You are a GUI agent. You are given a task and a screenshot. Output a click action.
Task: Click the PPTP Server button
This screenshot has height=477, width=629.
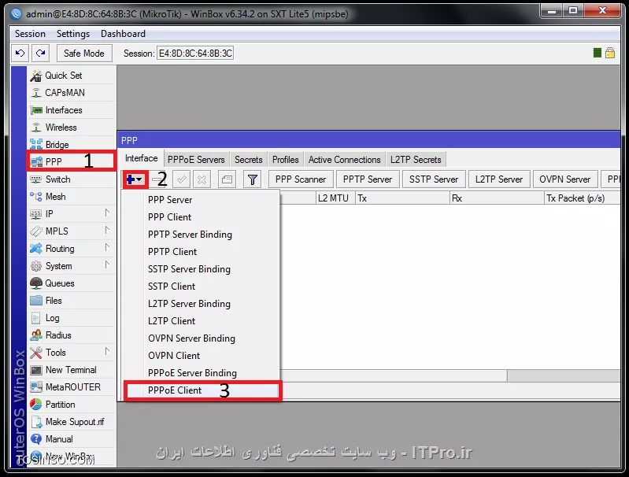point(368,179)
